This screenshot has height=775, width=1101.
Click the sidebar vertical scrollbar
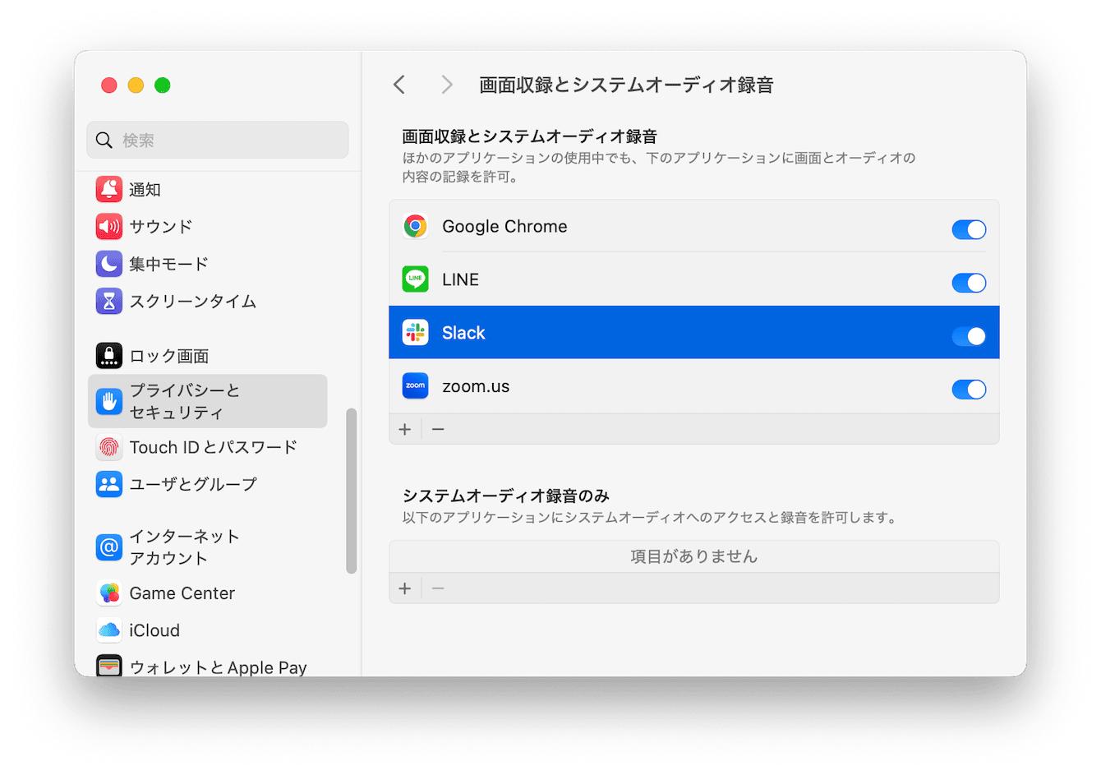point(352,491)
